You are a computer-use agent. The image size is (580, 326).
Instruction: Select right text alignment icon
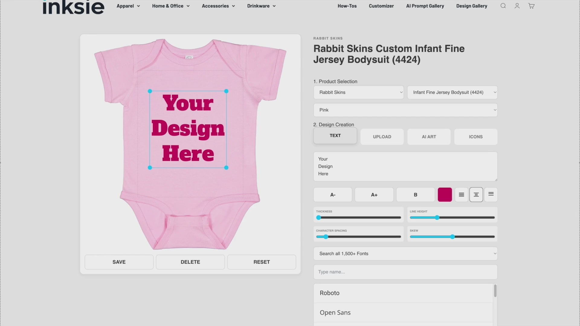point(491,194)
